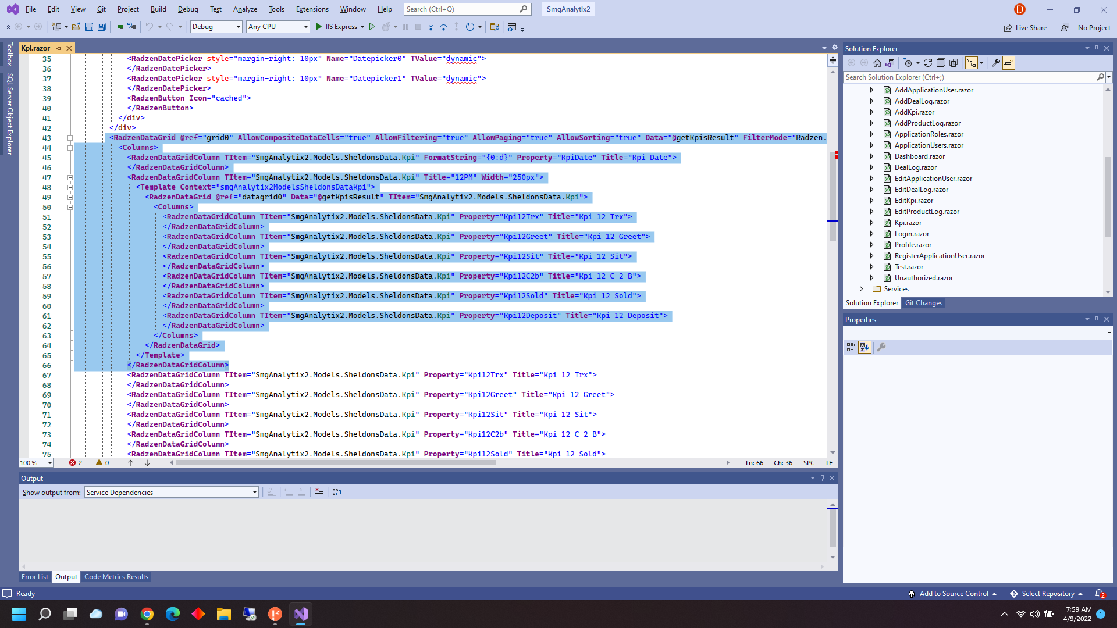Viewport: 1117px width, 628px height.
Task: Toggle auto-hide pin on Properties panel
Action: (x=1097, y=319)
